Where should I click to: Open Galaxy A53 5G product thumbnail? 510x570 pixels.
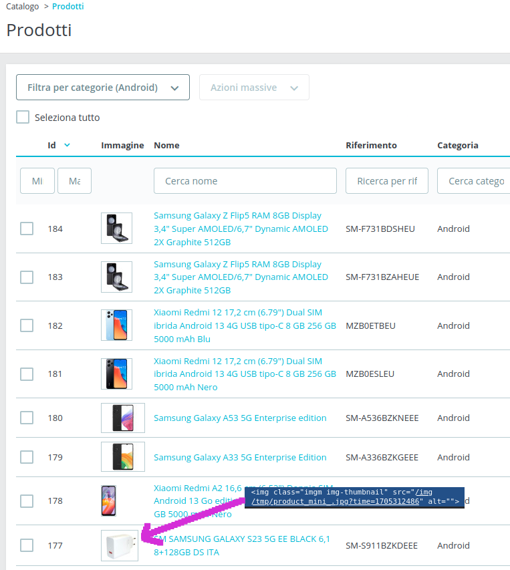123,418
